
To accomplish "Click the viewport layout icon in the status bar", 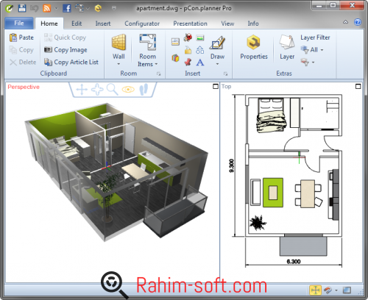I will (x=347, y=290).
